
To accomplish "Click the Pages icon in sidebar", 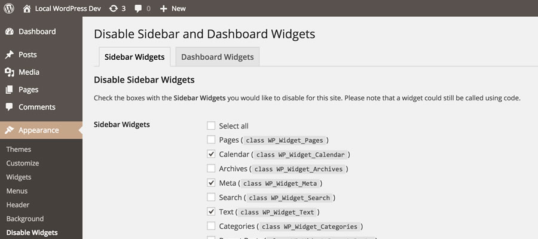I will [10, 90].
